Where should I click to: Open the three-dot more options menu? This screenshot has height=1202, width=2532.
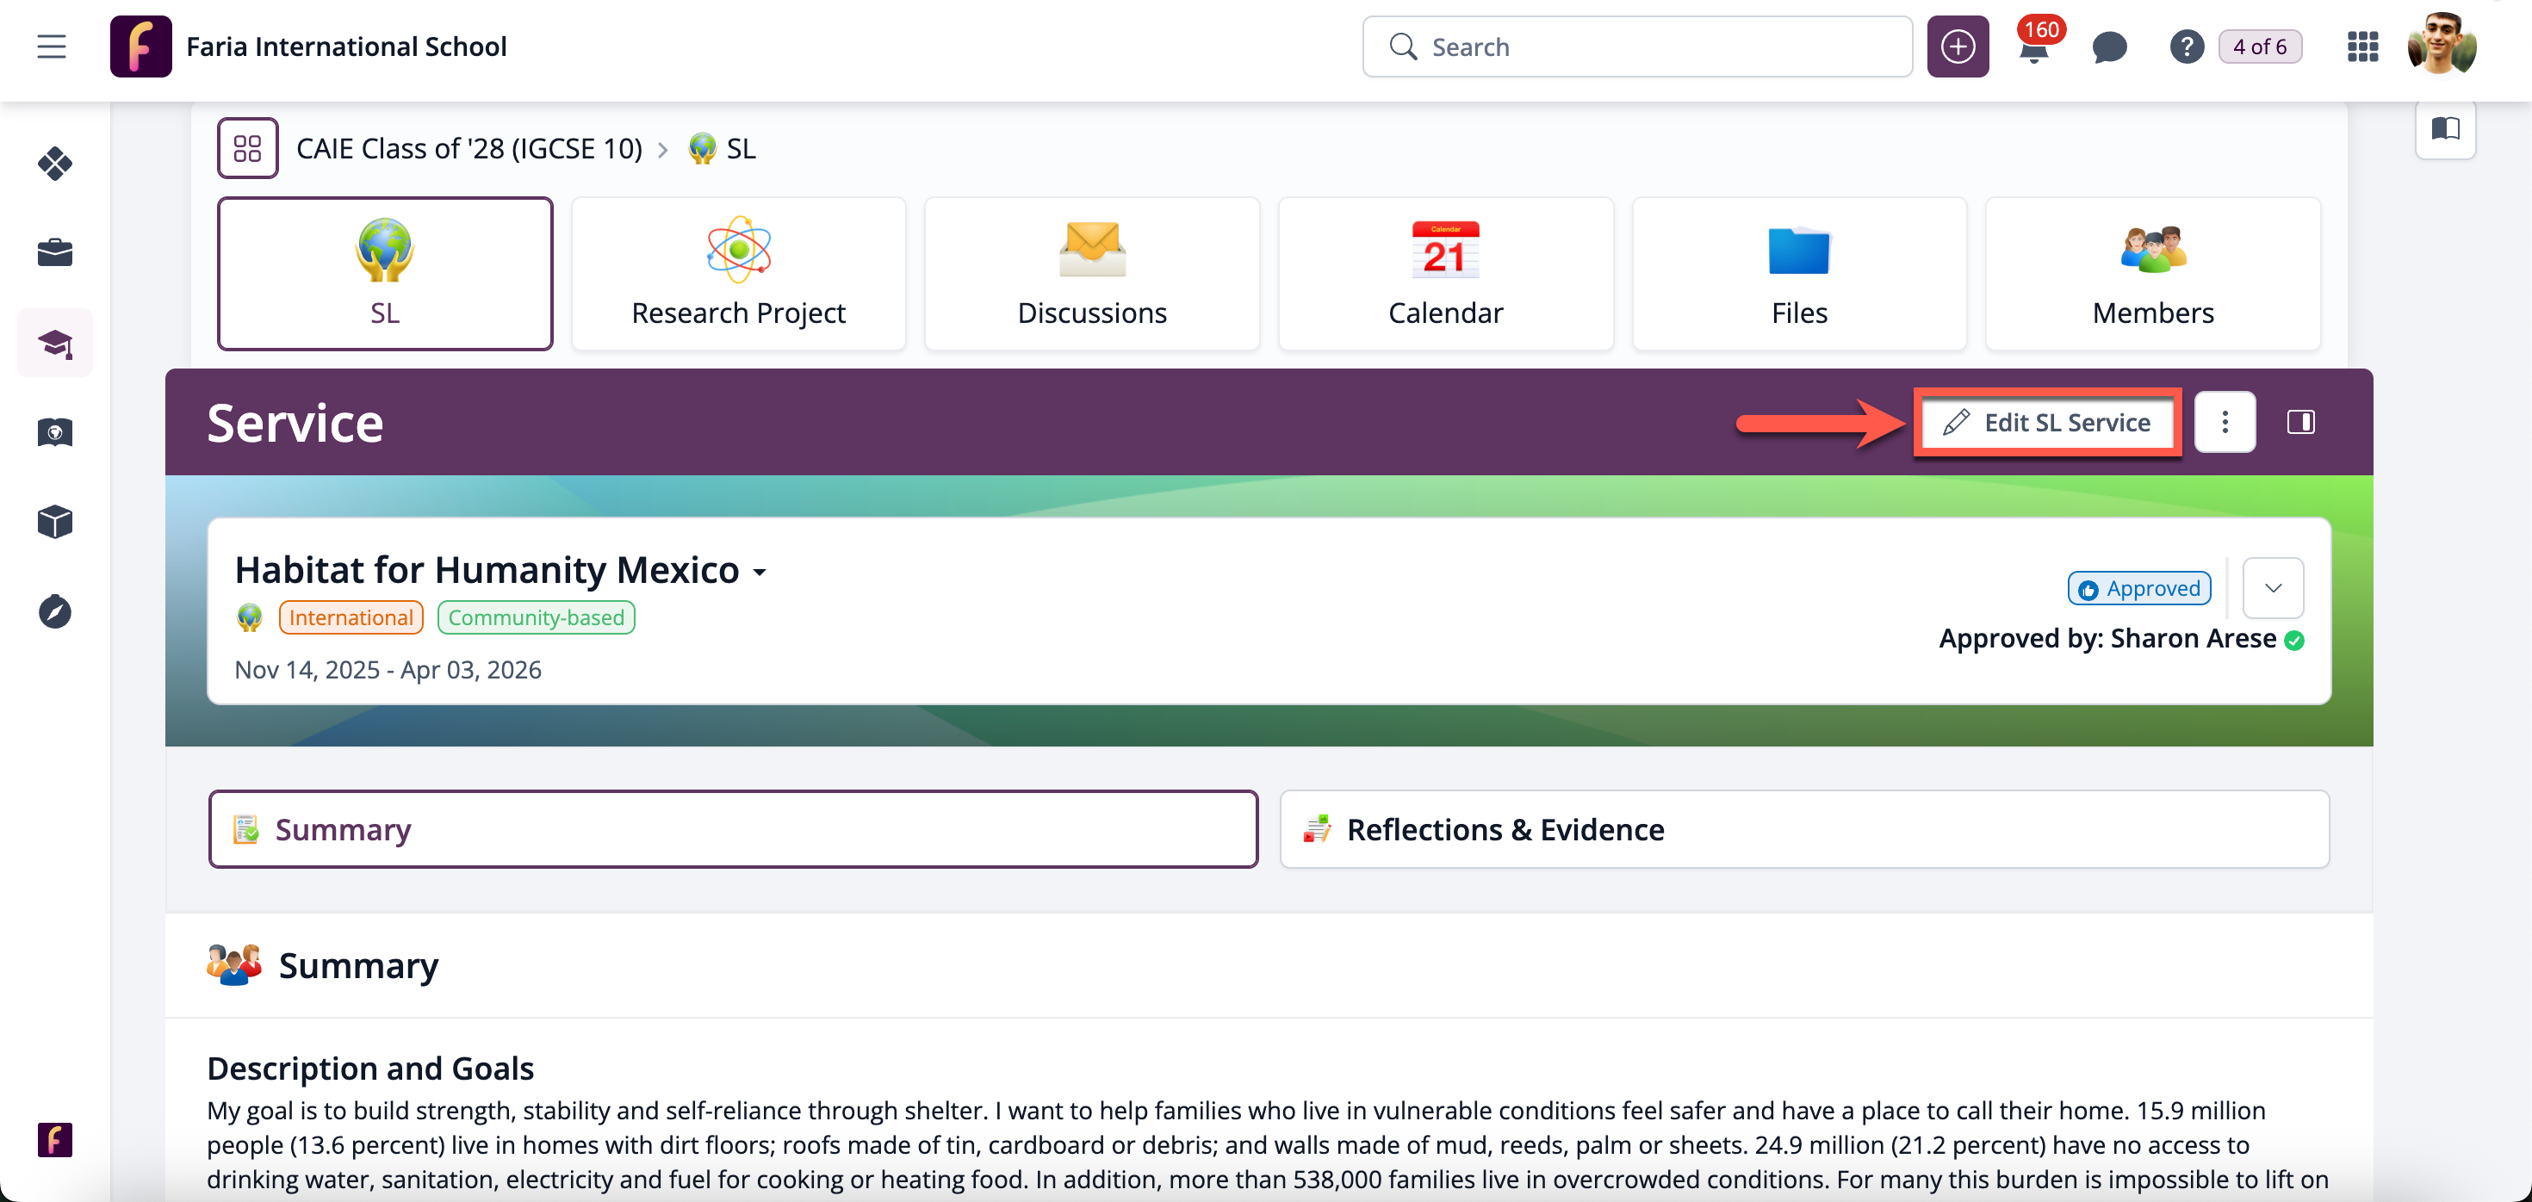point(2225,422)
